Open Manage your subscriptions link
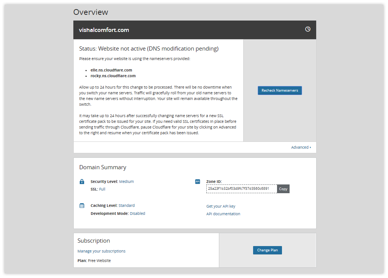This screenshot has height=278, width=388. 101,251
